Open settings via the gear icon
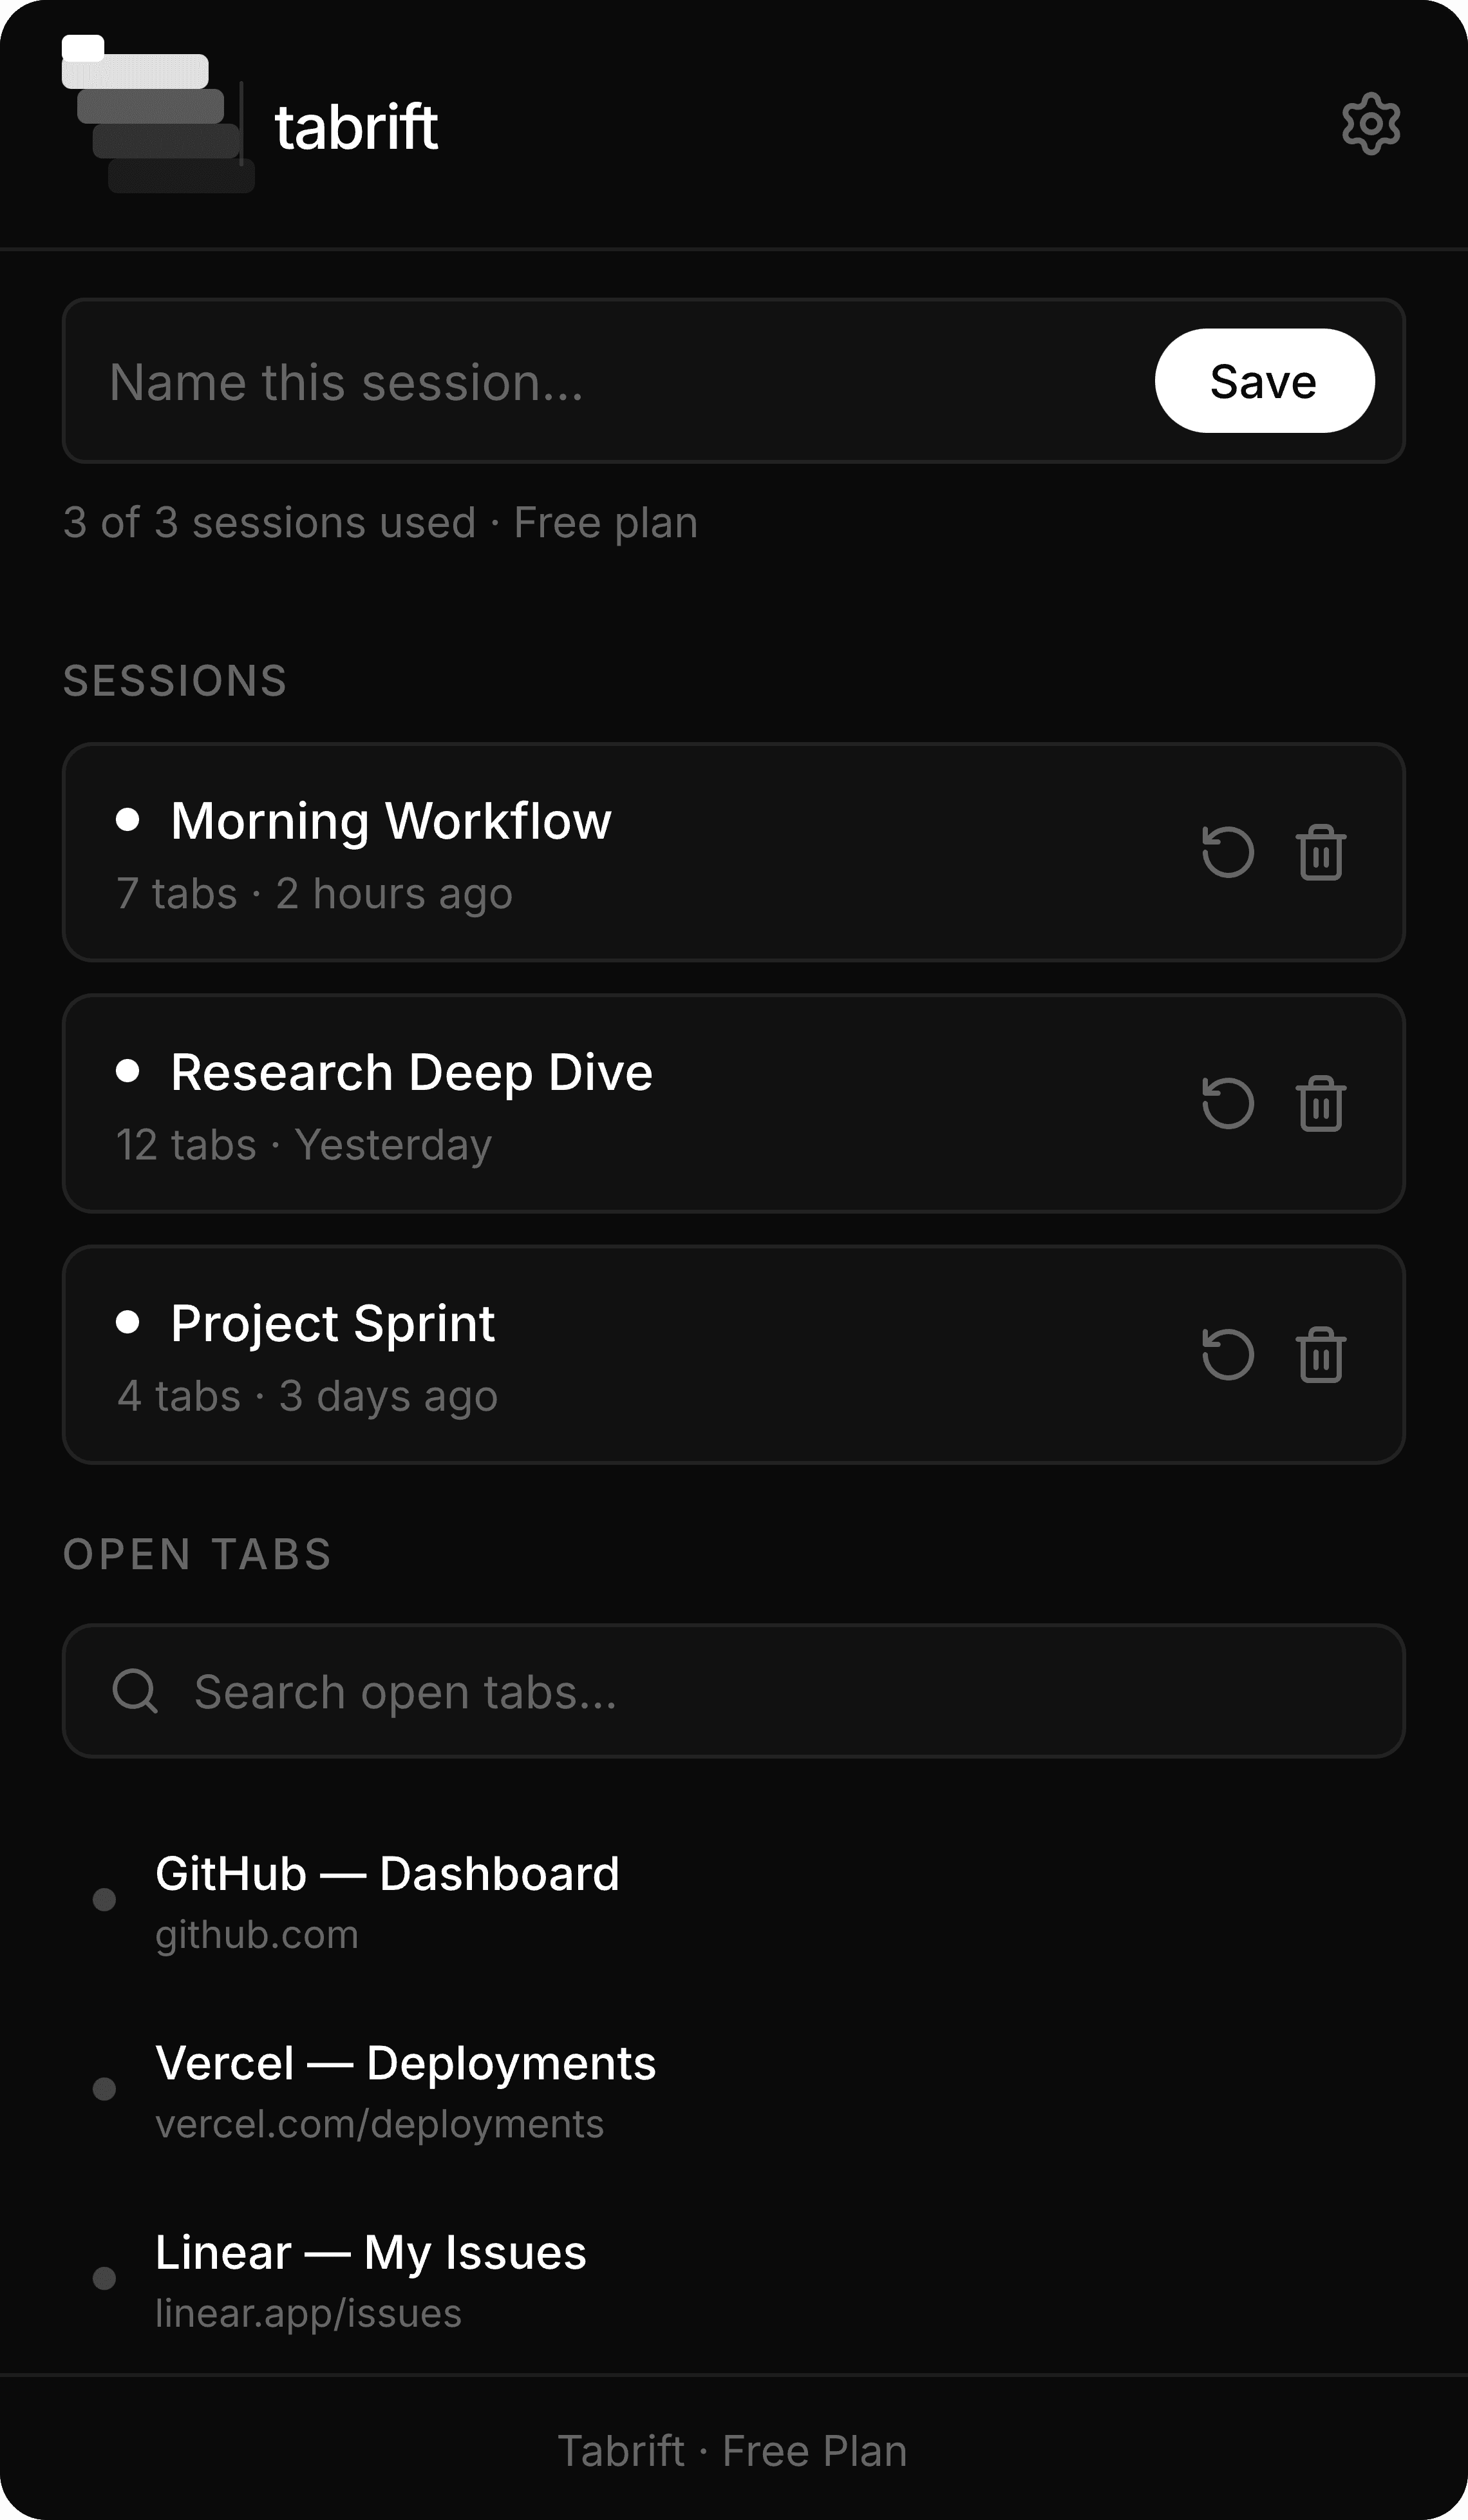The height and width of the screenshot is (2520, 1468). tap(1370, 124)
